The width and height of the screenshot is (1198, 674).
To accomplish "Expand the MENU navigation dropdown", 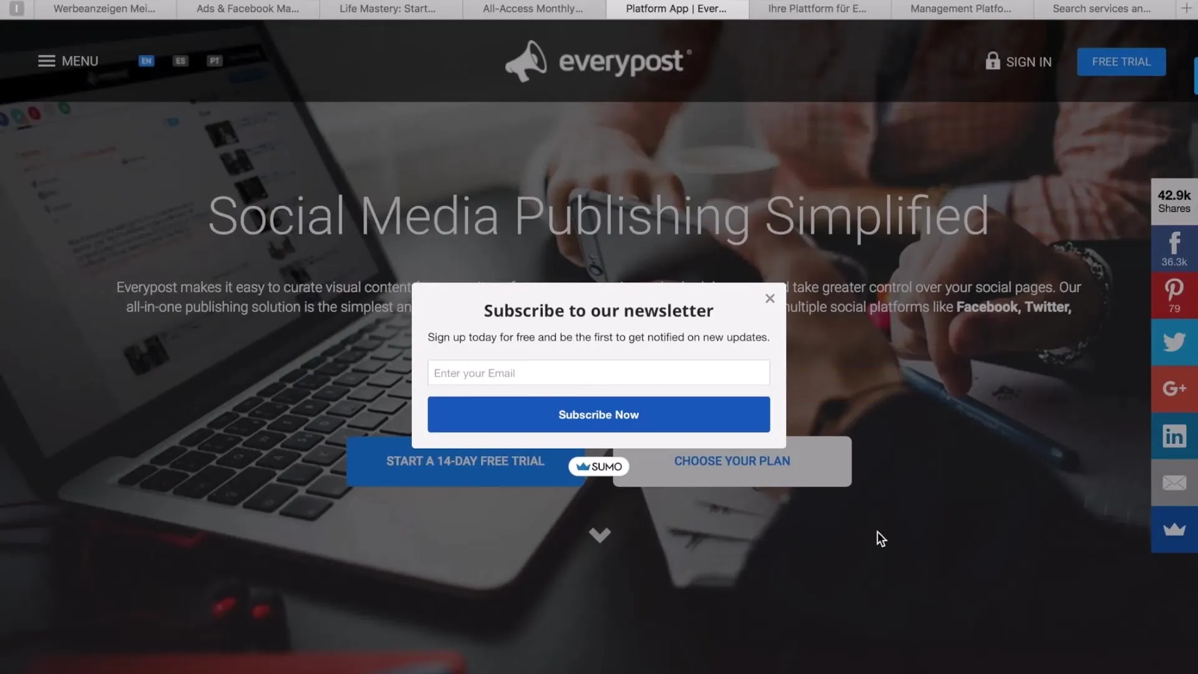I will (67, 60).
